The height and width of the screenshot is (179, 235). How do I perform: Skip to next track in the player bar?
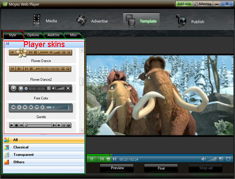tap(115, 159)
